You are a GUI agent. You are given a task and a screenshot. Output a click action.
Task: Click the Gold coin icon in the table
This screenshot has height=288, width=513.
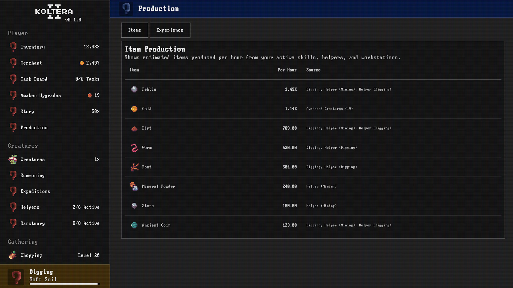point(134,109)
